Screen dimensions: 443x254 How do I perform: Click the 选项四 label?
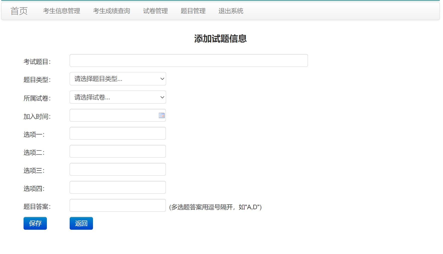point(34,189)
